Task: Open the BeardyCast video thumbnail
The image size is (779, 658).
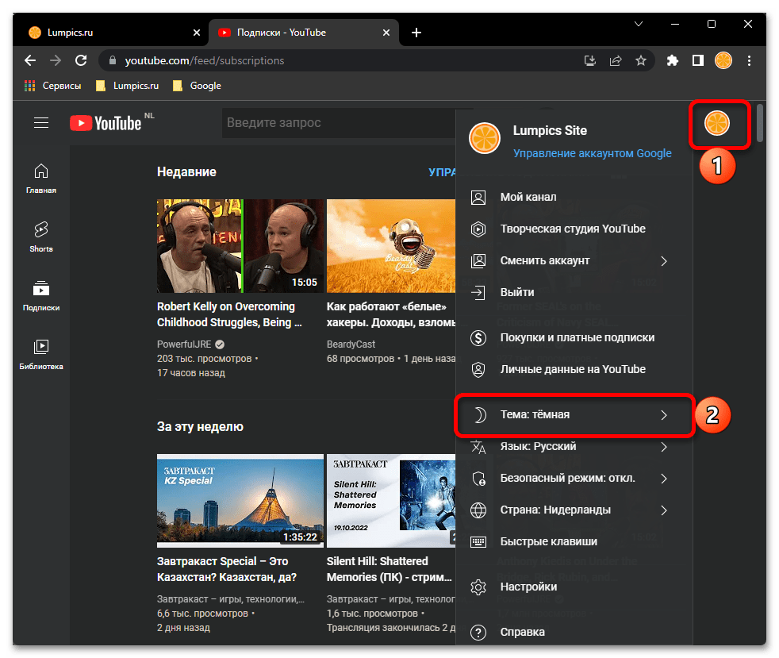Action: [x=391, y=246]
